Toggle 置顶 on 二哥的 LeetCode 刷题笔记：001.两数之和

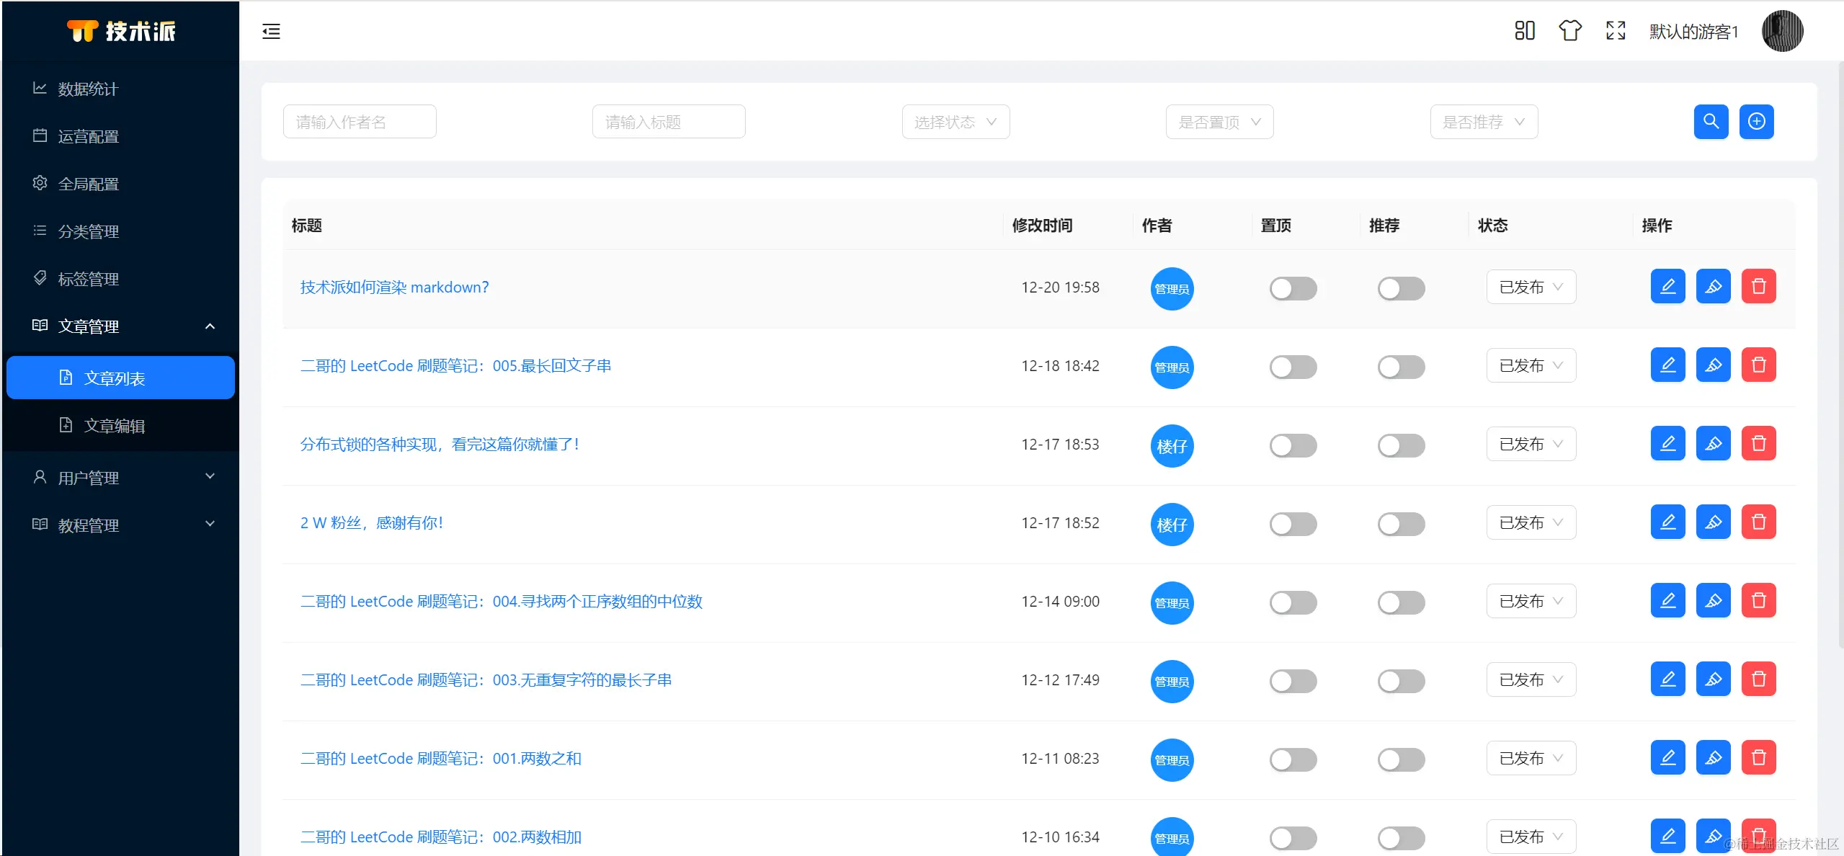click(x=1293, y=759)
